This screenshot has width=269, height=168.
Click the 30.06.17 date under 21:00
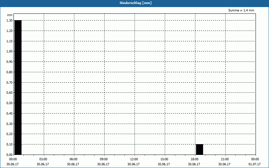coord(224,164)
